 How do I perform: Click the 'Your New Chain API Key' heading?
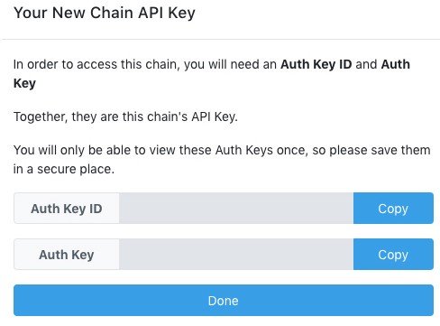(x=105, y=13)
